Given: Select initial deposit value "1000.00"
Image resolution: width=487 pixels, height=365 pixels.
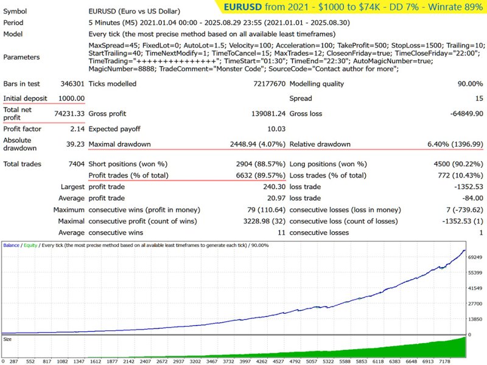Looking at the screenshot, I should click(x=71, y=99).
